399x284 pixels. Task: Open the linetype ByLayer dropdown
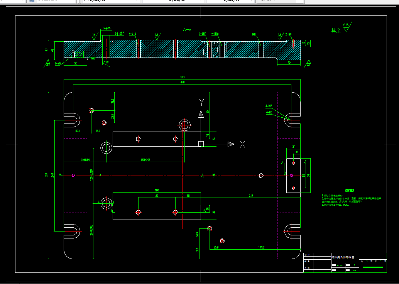click(173, 1)
